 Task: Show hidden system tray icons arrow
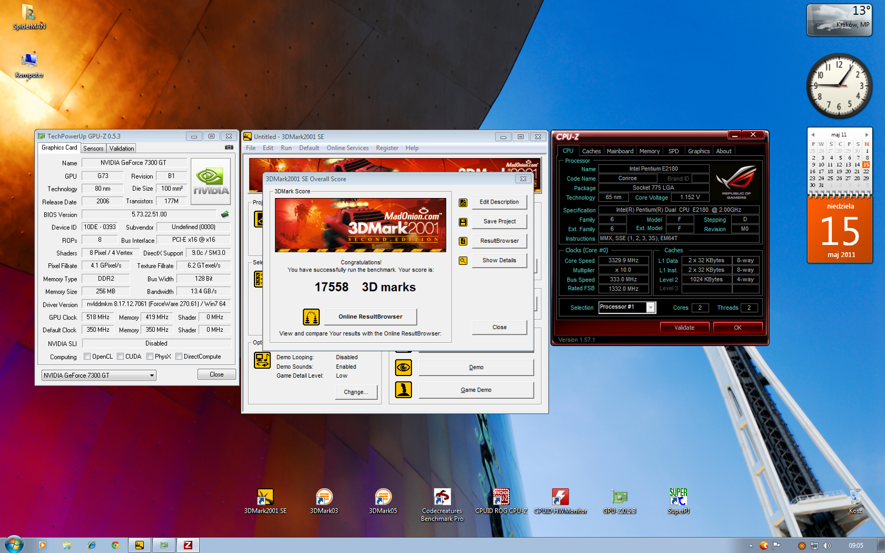(x=751, y=546)
